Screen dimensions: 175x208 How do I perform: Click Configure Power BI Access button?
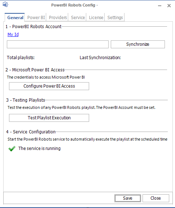coord(49,86)
